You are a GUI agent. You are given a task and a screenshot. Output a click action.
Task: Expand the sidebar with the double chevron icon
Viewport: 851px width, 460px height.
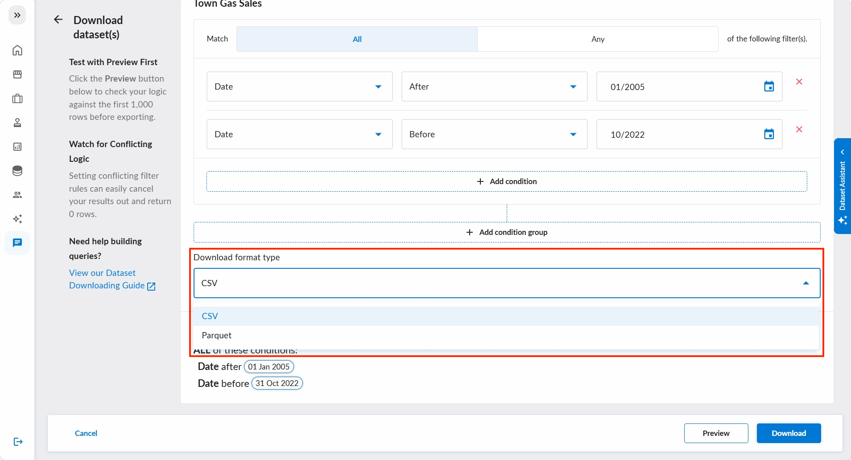(17, 15)
